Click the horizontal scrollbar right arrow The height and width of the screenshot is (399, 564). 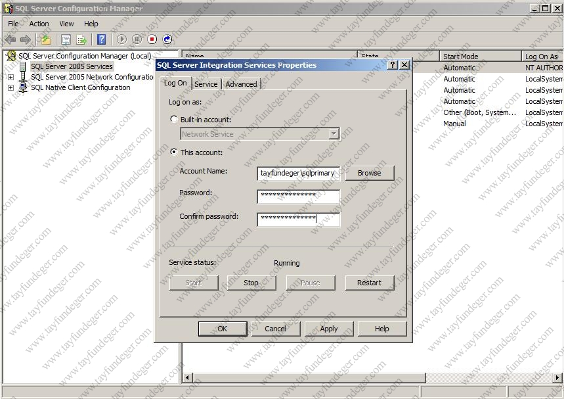pyautogui.click(x=557, y=378)
